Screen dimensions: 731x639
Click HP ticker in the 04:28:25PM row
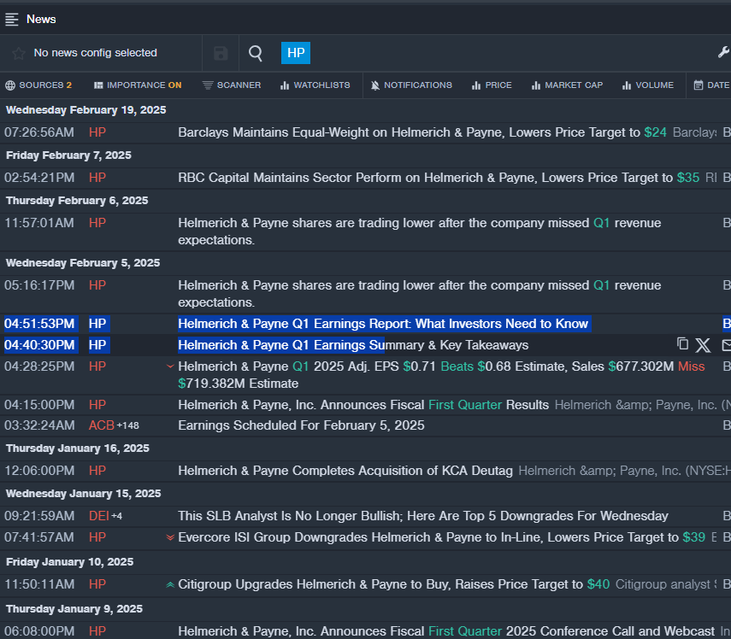[x=97, y=366]
